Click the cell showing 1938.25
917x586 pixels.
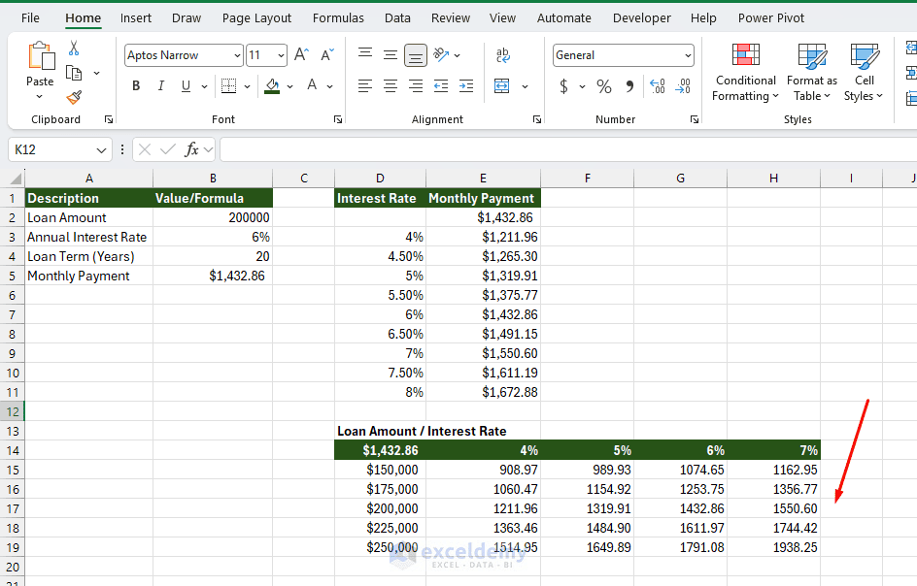tap(773, 547)
